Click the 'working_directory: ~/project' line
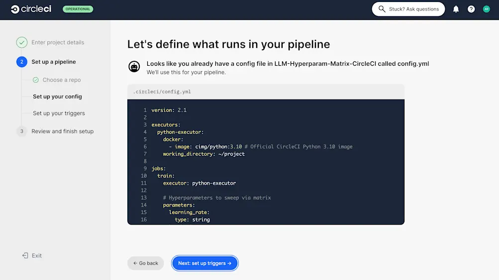499x280 pixels. (x=203, y=154)
